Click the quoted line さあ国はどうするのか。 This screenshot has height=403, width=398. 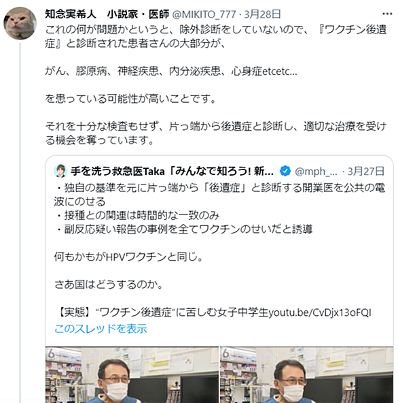108,285
